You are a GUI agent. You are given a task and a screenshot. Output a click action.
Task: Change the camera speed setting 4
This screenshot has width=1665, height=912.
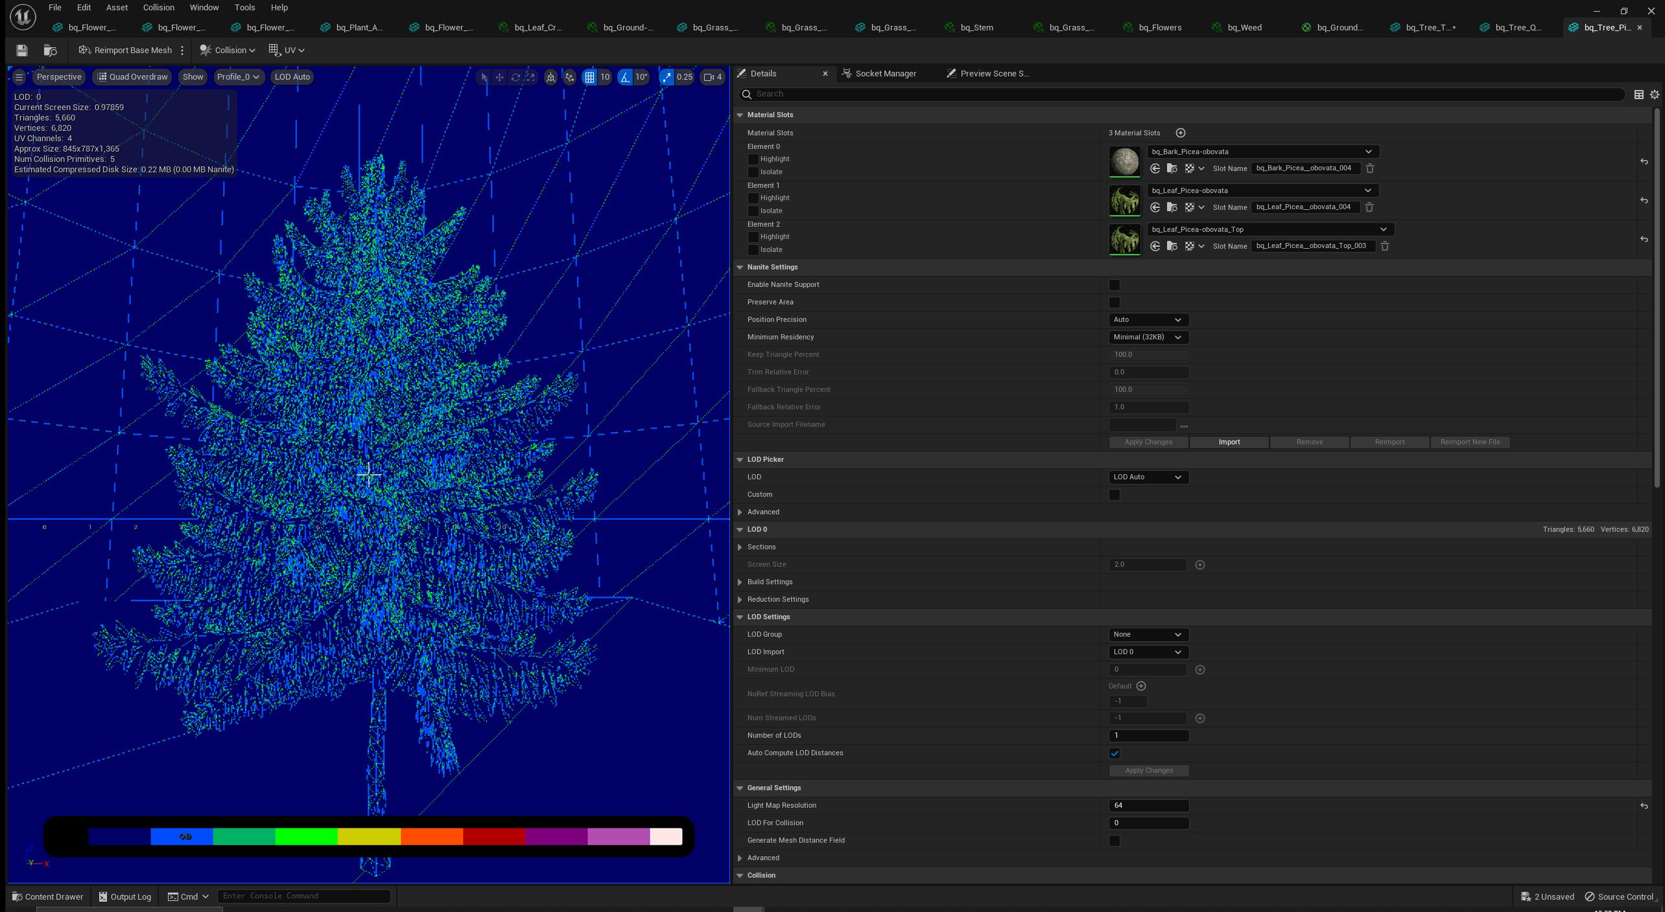[x=712, y=77]
